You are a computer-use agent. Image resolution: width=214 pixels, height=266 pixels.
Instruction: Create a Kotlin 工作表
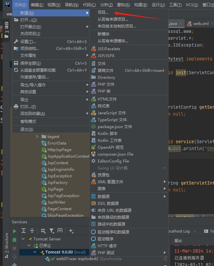(129, 141)
